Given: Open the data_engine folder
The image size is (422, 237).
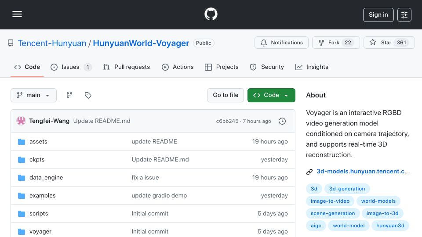Looking at the screenshot, I should coord(46,178).
